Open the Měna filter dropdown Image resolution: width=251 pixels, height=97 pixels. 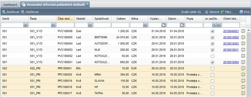[x=145, y=25]
